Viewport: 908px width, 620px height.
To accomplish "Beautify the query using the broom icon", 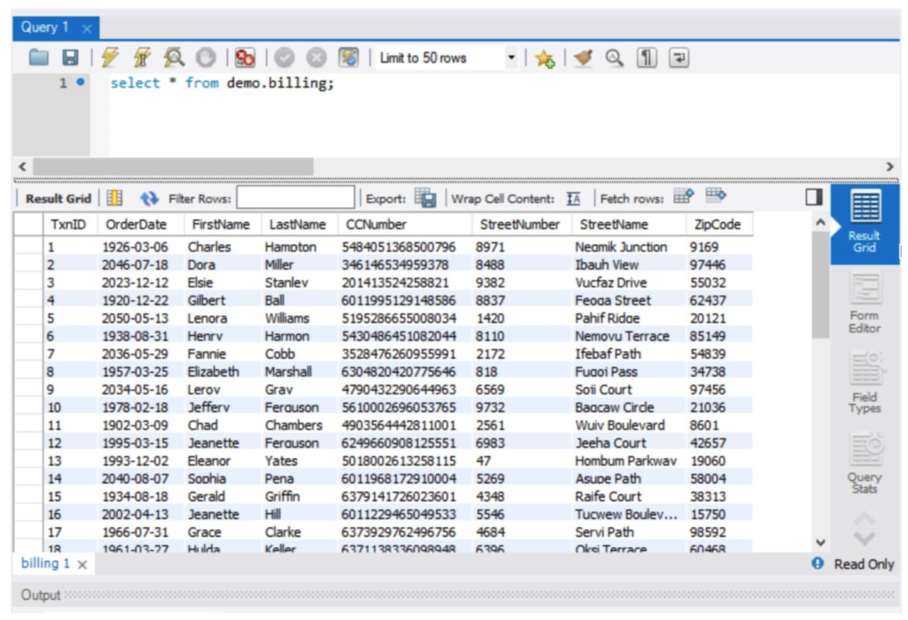I will [x=583, y=58].
